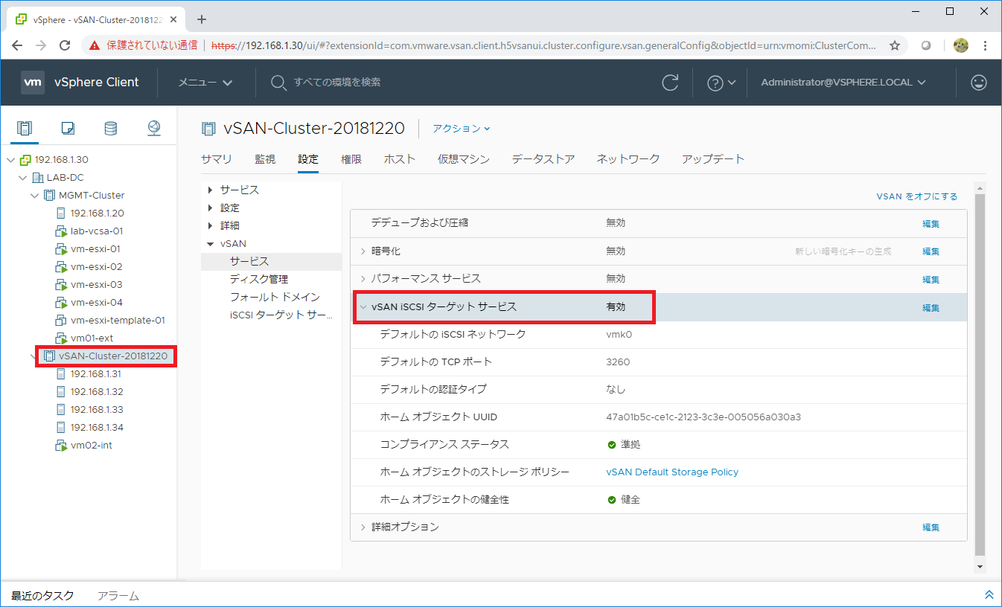Open the Administrator@VSPHERE.LOCAL user menu

point(843,83)
